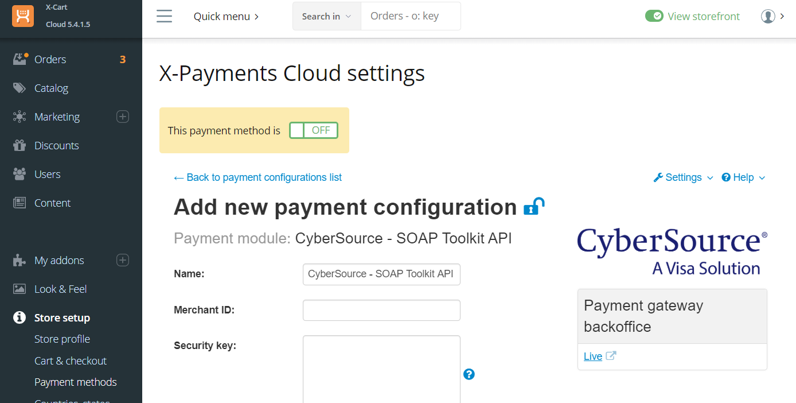Click the CyberSource logo image
Viewport: 796px width, 403px height.
click(x=672, y=251)
